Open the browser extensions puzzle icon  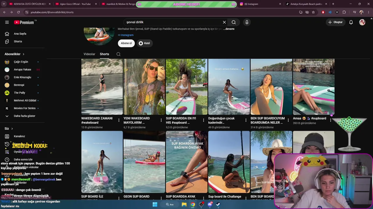pyautogui.click(x=344, y=12)
